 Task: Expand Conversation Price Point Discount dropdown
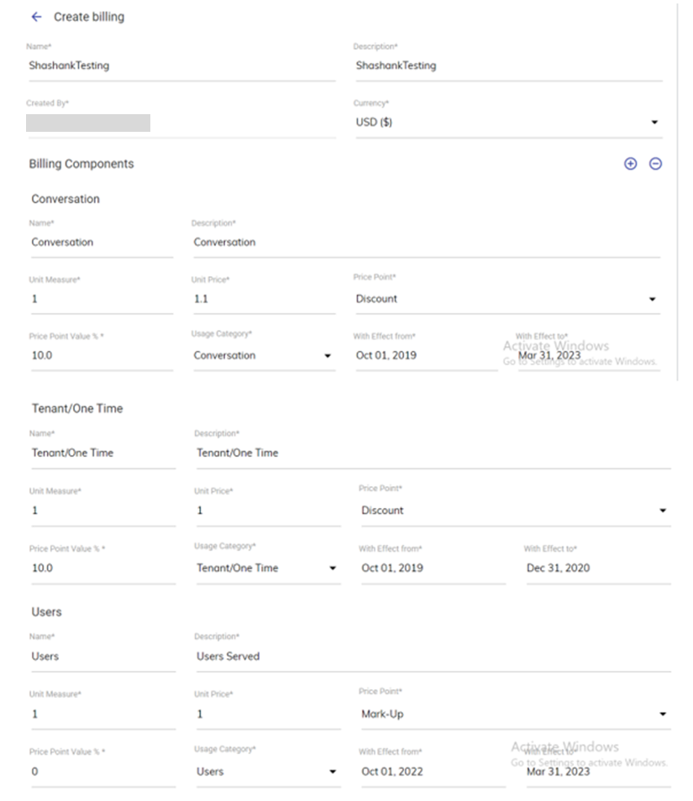pyautogui.click(x=507, y=299)
